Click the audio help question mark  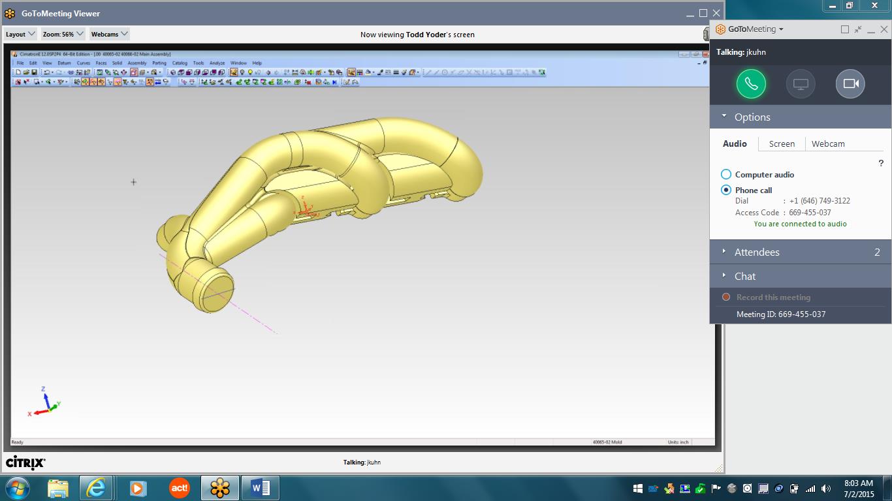[x=881, y=163]
